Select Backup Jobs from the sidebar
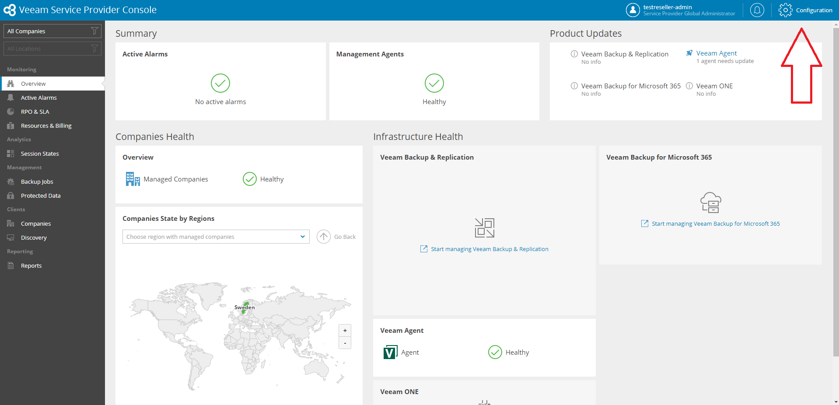This screenshot has height=405, width=839. tap(37, 182)
